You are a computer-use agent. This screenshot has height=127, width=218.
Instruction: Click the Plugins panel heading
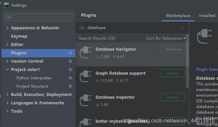pos(89,15)
